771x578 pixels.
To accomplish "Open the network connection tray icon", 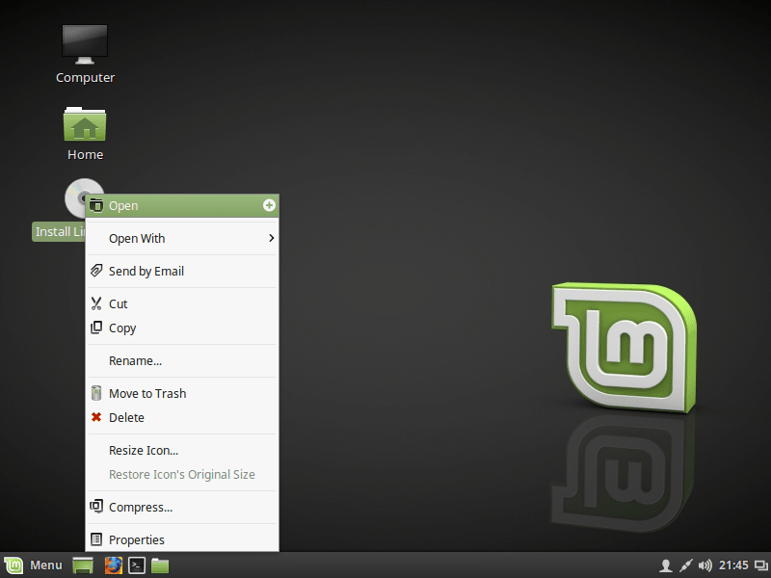I will (685, 565).
